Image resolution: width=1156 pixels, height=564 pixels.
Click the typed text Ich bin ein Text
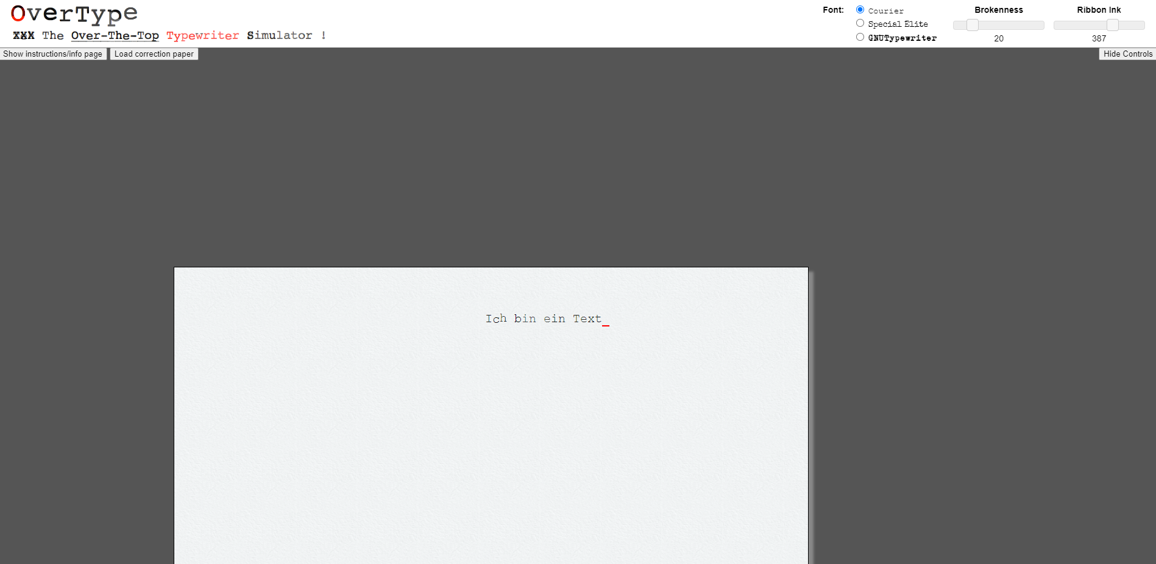(542, 318)
